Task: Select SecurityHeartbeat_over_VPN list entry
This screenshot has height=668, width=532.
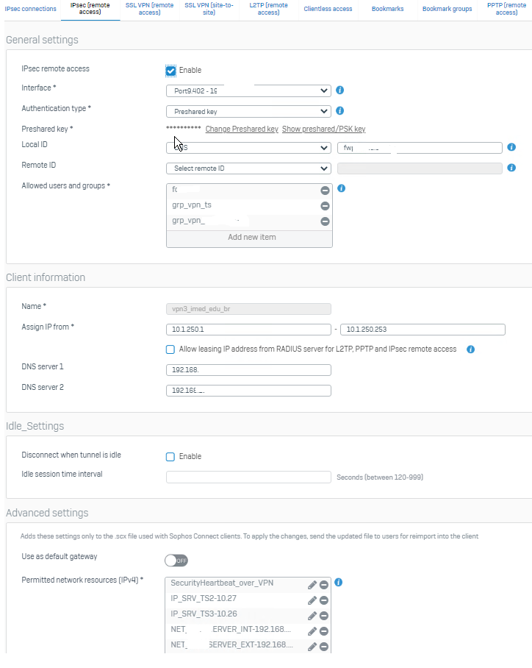Action: [x=222, y=583]
